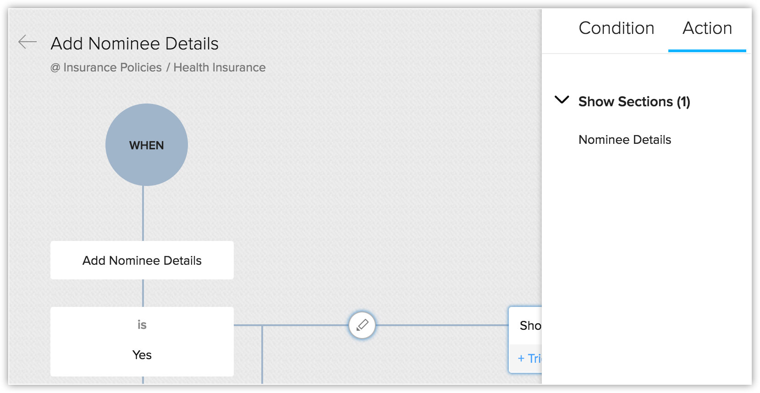The height and width of the screenshot is (393, 760).
Task: Open the Add Nominee Details field box
Action: point(142,260)
